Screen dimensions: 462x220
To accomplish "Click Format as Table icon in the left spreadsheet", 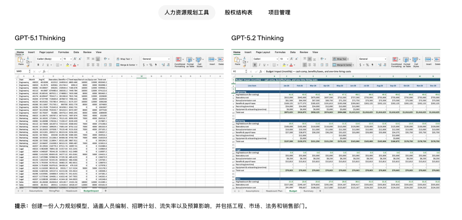I will coord(190,60).
